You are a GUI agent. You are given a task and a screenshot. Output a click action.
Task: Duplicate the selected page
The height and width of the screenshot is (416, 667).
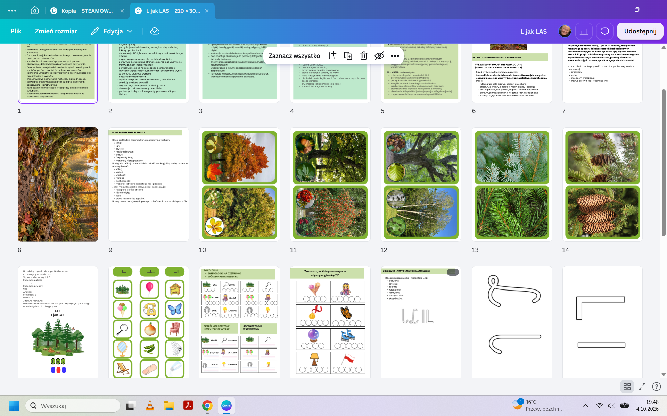[x=348, y=56]
